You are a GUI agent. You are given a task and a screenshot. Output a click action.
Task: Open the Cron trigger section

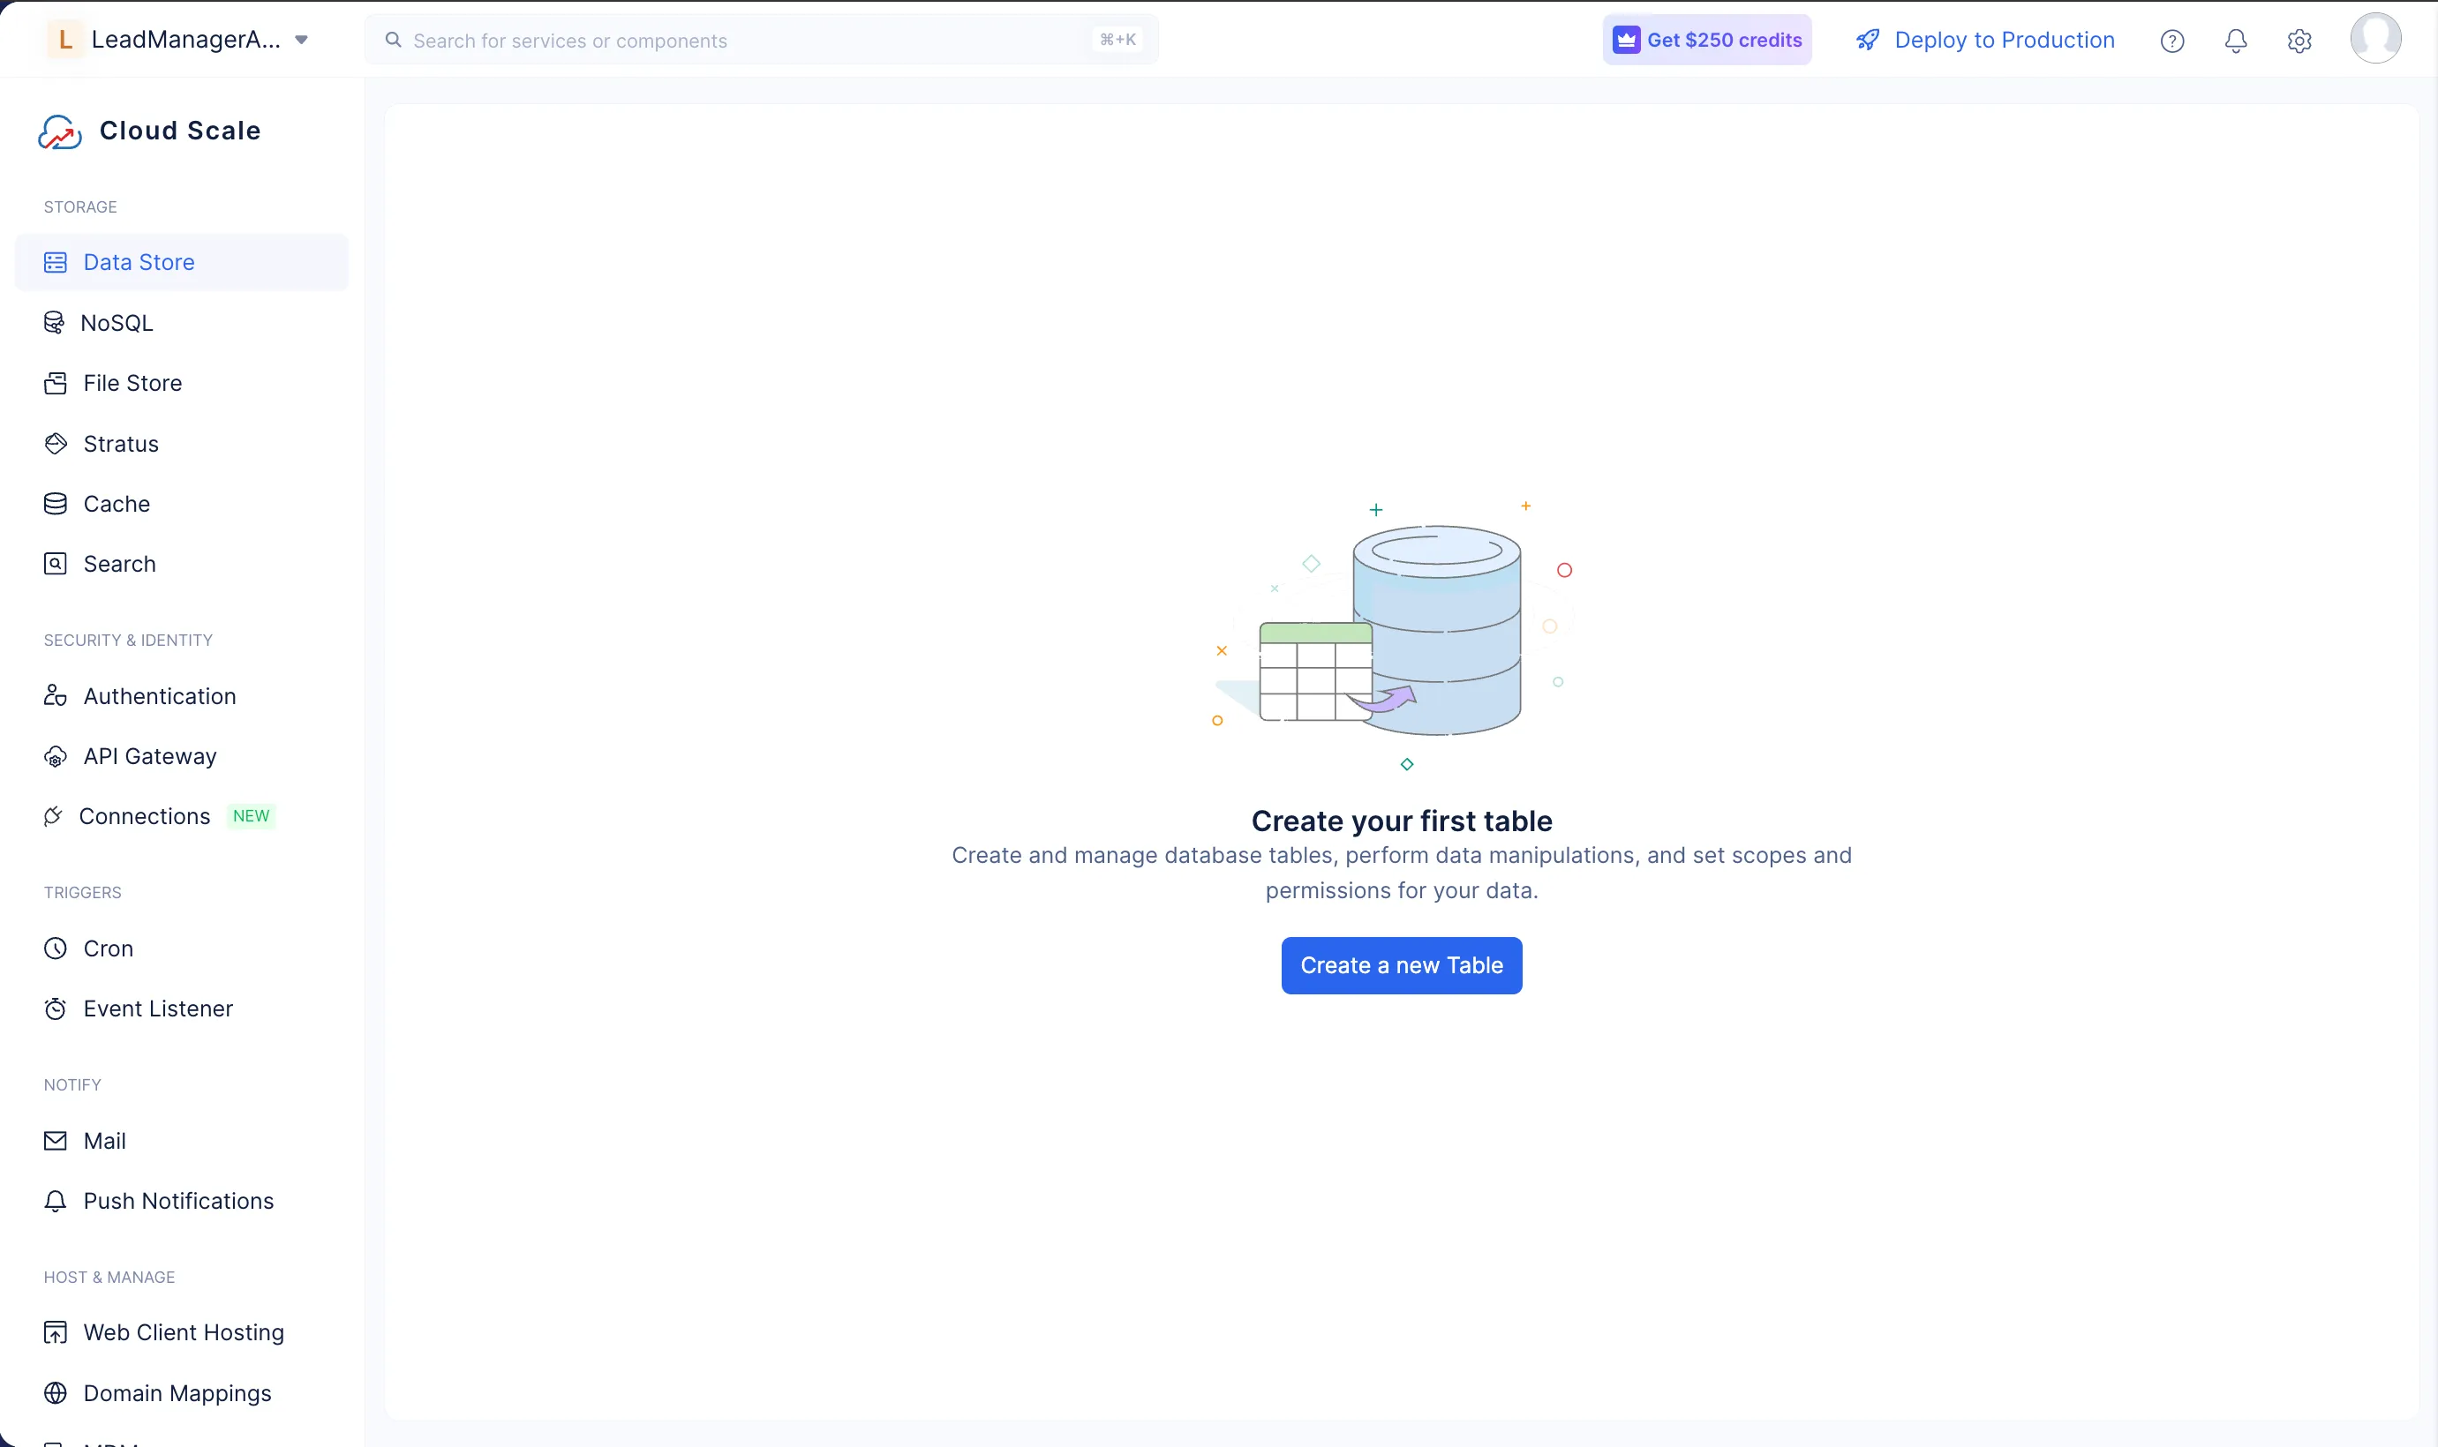[109, 947]
